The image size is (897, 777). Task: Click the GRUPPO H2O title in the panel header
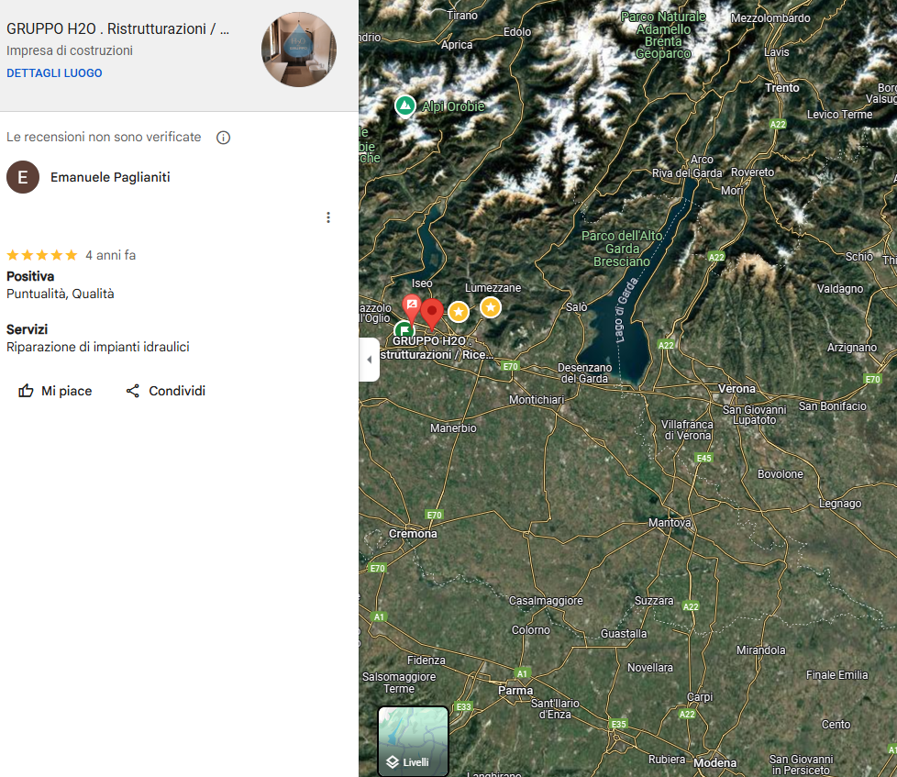point(117,28)
